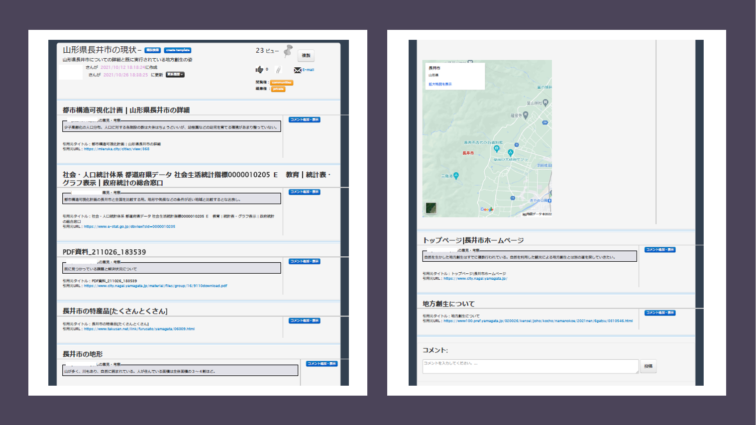Open the mieruka.city source URL link
Image resolution: width=756 pixels, height=425 pixels.
(116, 149)
